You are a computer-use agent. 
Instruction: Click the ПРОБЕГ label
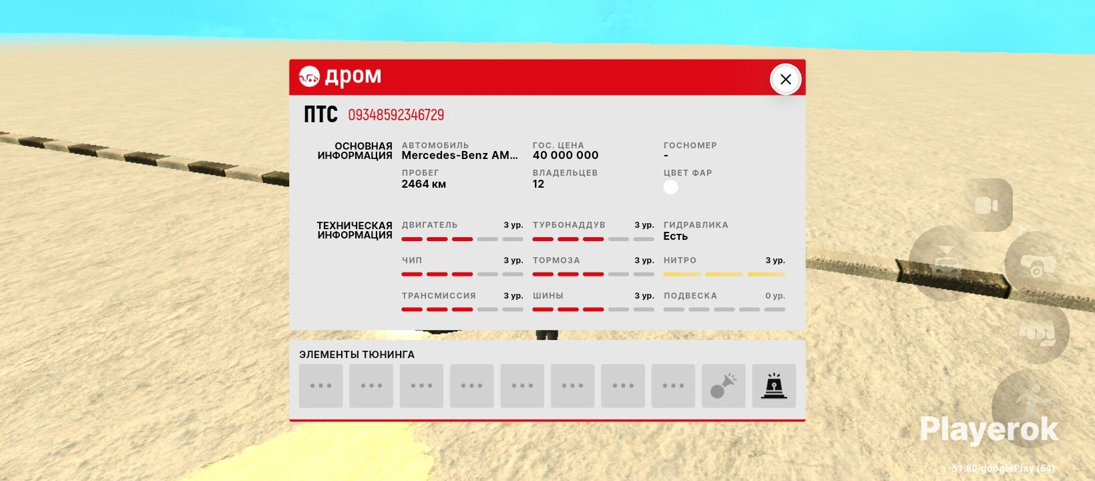click(420, 172)
